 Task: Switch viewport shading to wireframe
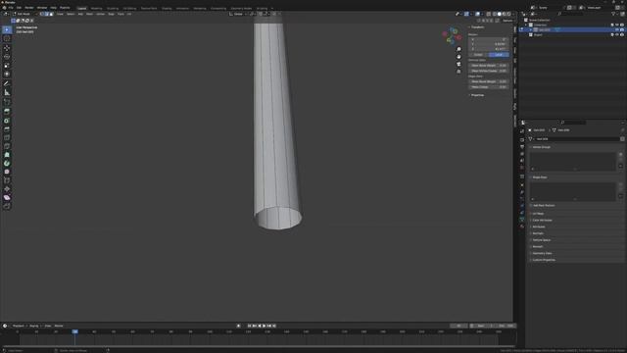[494, 14]
